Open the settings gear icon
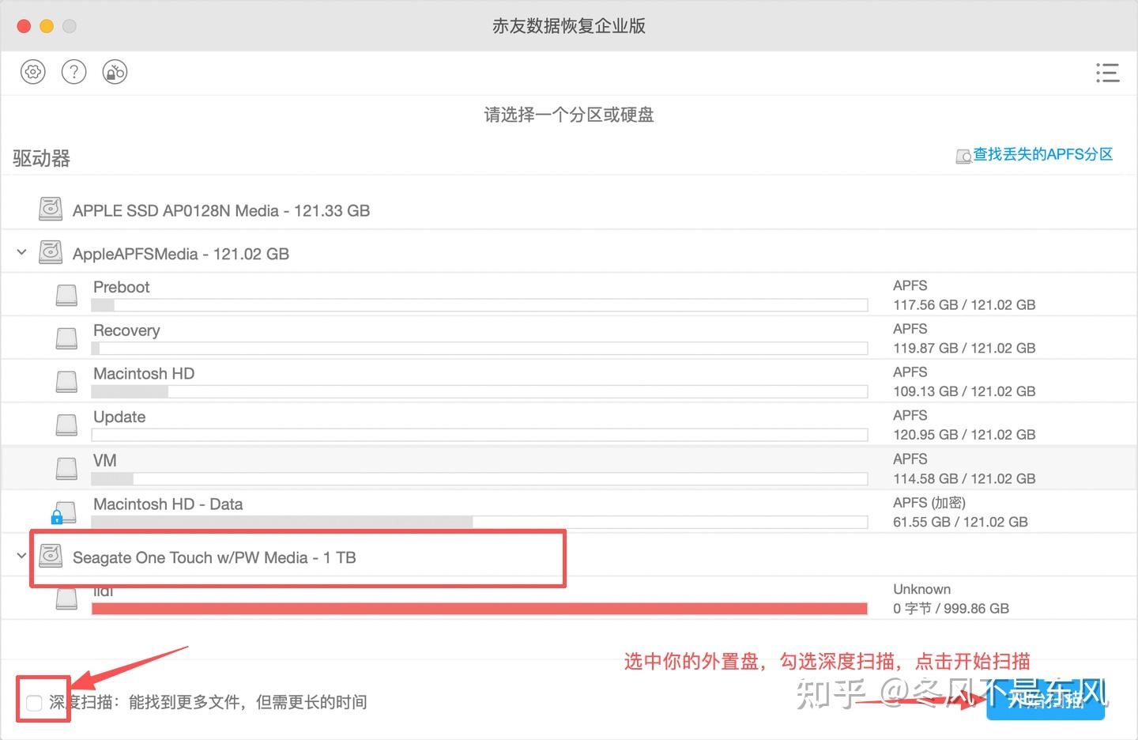This screenshot has width=1138, height=740. click(32, 73)
